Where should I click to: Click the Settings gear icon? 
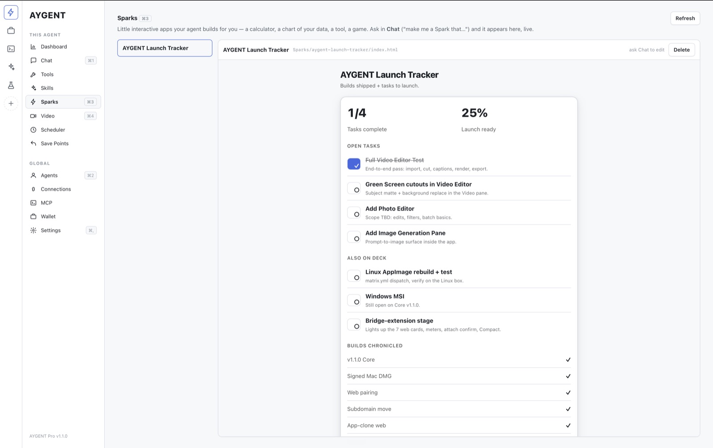coord(33,230)
